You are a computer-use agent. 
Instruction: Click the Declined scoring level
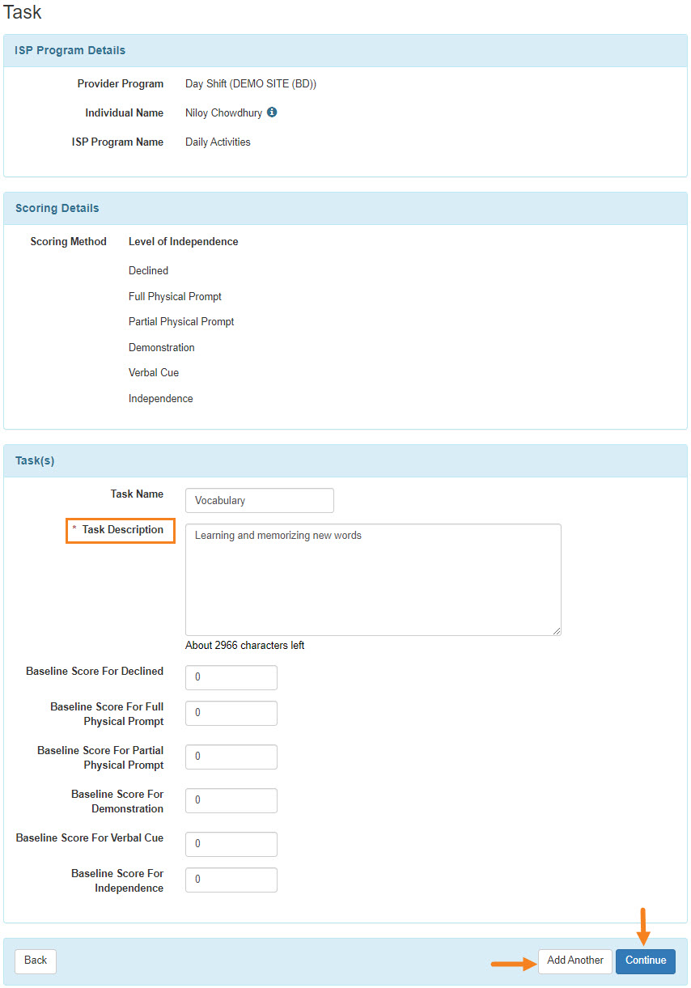(x=148, y=270)
